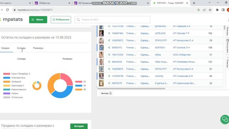The height and width of the screenshot is (129, 229).
Task: Switch to the Склады tab
Action: (x=21, y=48)
